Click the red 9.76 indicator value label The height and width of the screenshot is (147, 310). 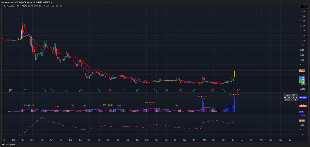302,121
